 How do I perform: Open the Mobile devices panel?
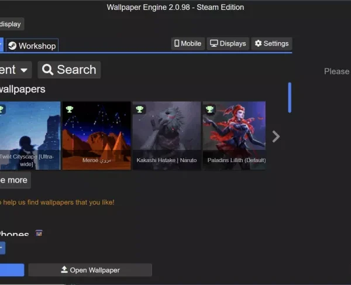pos(187,43)
